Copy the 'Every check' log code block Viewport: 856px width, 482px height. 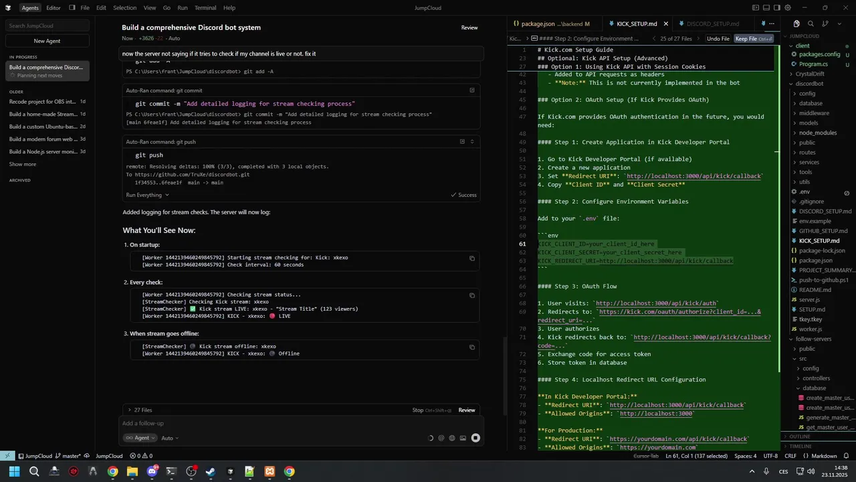tap(472, 295)
